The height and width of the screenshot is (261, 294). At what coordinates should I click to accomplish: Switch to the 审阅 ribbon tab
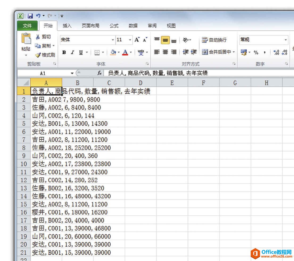click(152, 26)
